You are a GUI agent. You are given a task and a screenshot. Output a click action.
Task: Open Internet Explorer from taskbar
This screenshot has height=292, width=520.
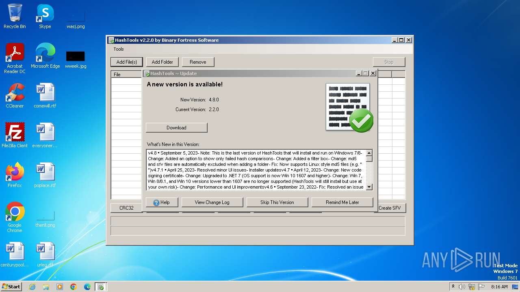pos(32,287)
